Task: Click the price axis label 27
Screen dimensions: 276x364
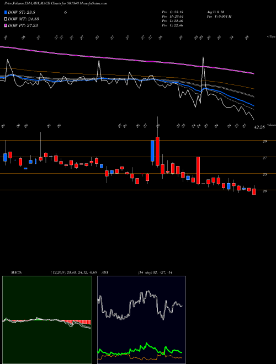Action: click(x=264, y=158)
